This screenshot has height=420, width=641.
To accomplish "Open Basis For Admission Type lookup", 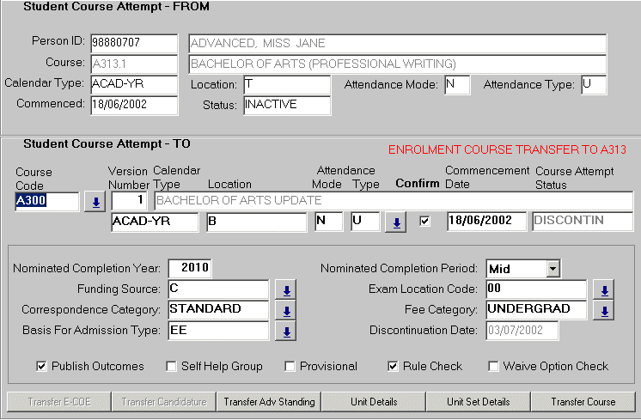I will tap(288, 331).
